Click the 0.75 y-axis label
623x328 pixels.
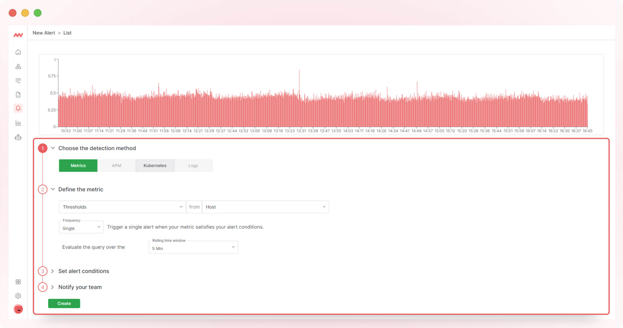(52, 76)
